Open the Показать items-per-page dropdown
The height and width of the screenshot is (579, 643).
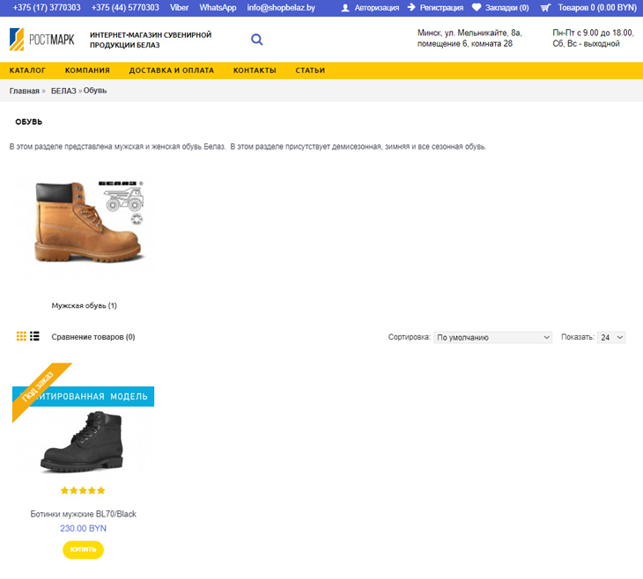point(611,337)
